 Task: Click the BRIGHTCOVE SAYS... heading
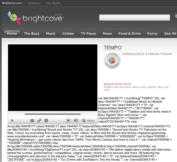(118, 84)
